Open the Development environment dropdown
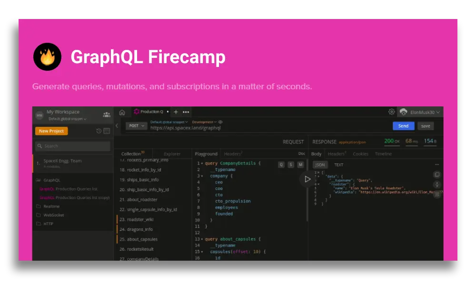 (204, 122)
